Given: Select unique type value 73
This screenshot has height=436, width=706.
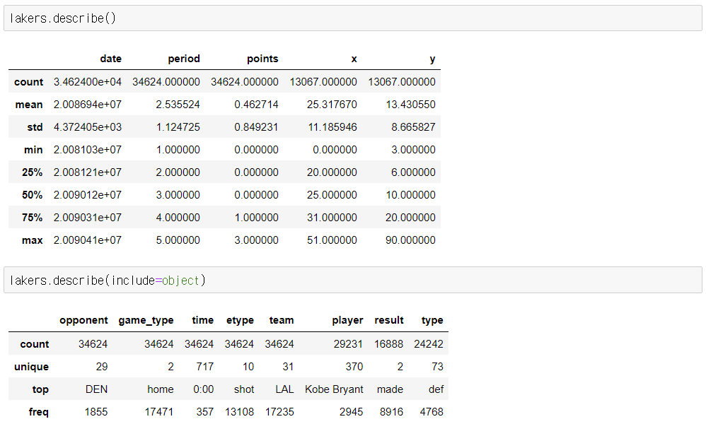Looking at the screenshot, I should click(x=438, y=366).
